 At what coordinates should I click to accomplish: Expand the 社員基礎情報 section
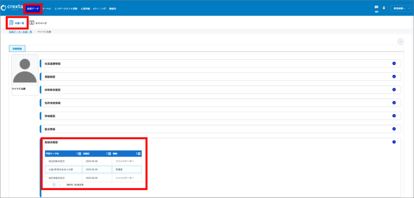click(x=394, y=63)
